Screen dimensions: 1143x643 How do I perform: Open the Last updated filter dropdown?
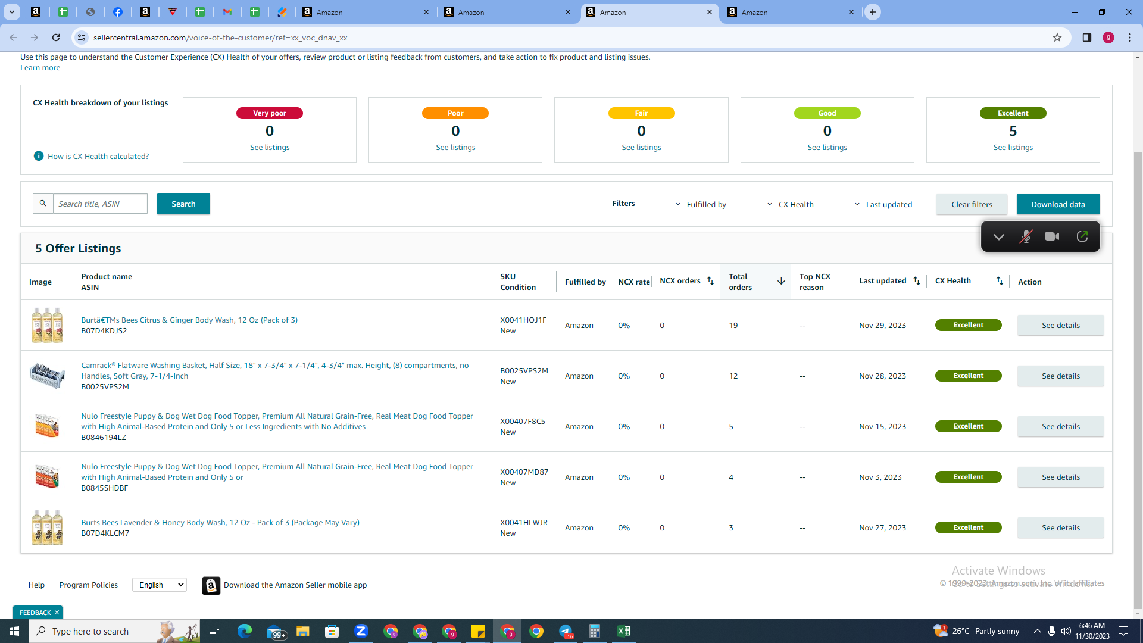coord(883,204)
